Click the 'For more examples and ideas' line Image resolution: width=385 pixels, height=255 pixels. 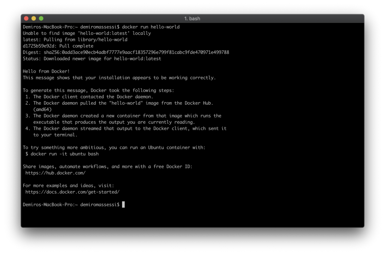point(68,186)
